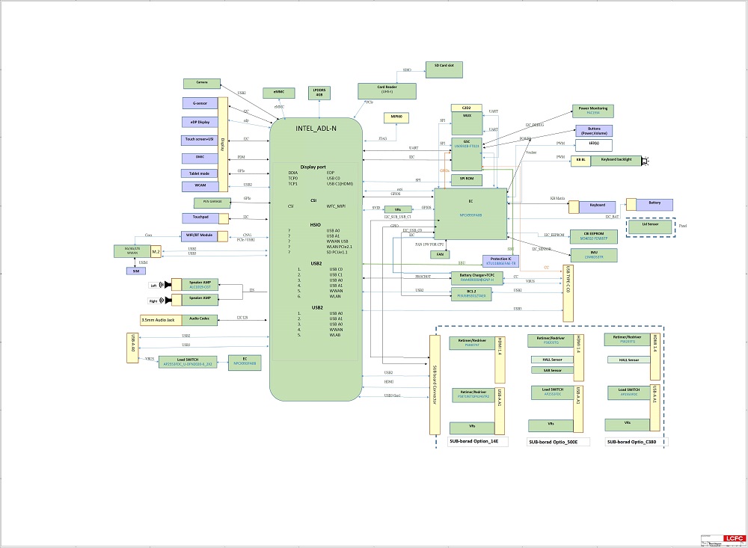The width and height of the screenshot is (748, 548).
Task: Select the eDP Display block
Action: point(200,122)
